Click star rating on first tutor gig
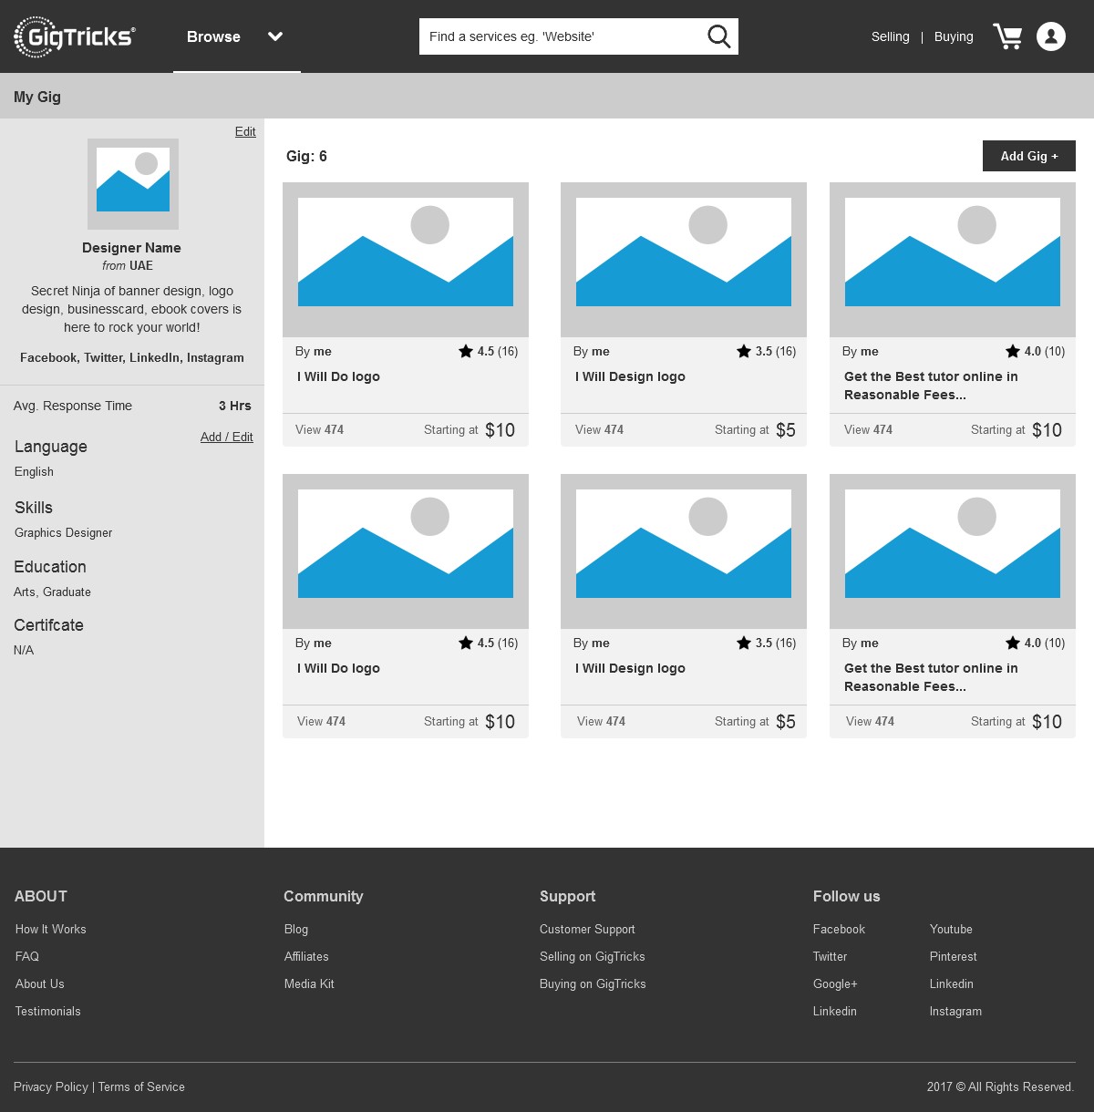The image size is (1094, 1112). point(1013,352)
